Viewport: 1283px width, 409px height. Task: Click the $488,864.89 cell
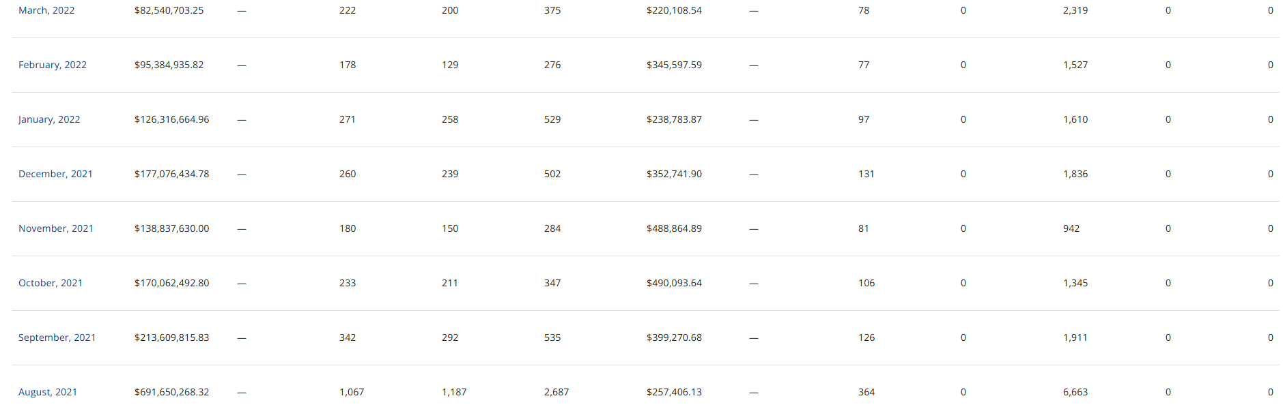coord(674,228)
